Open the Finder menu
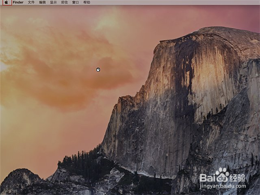The width and height of the screenshot is (260, 195). click(x=18, y=2)
